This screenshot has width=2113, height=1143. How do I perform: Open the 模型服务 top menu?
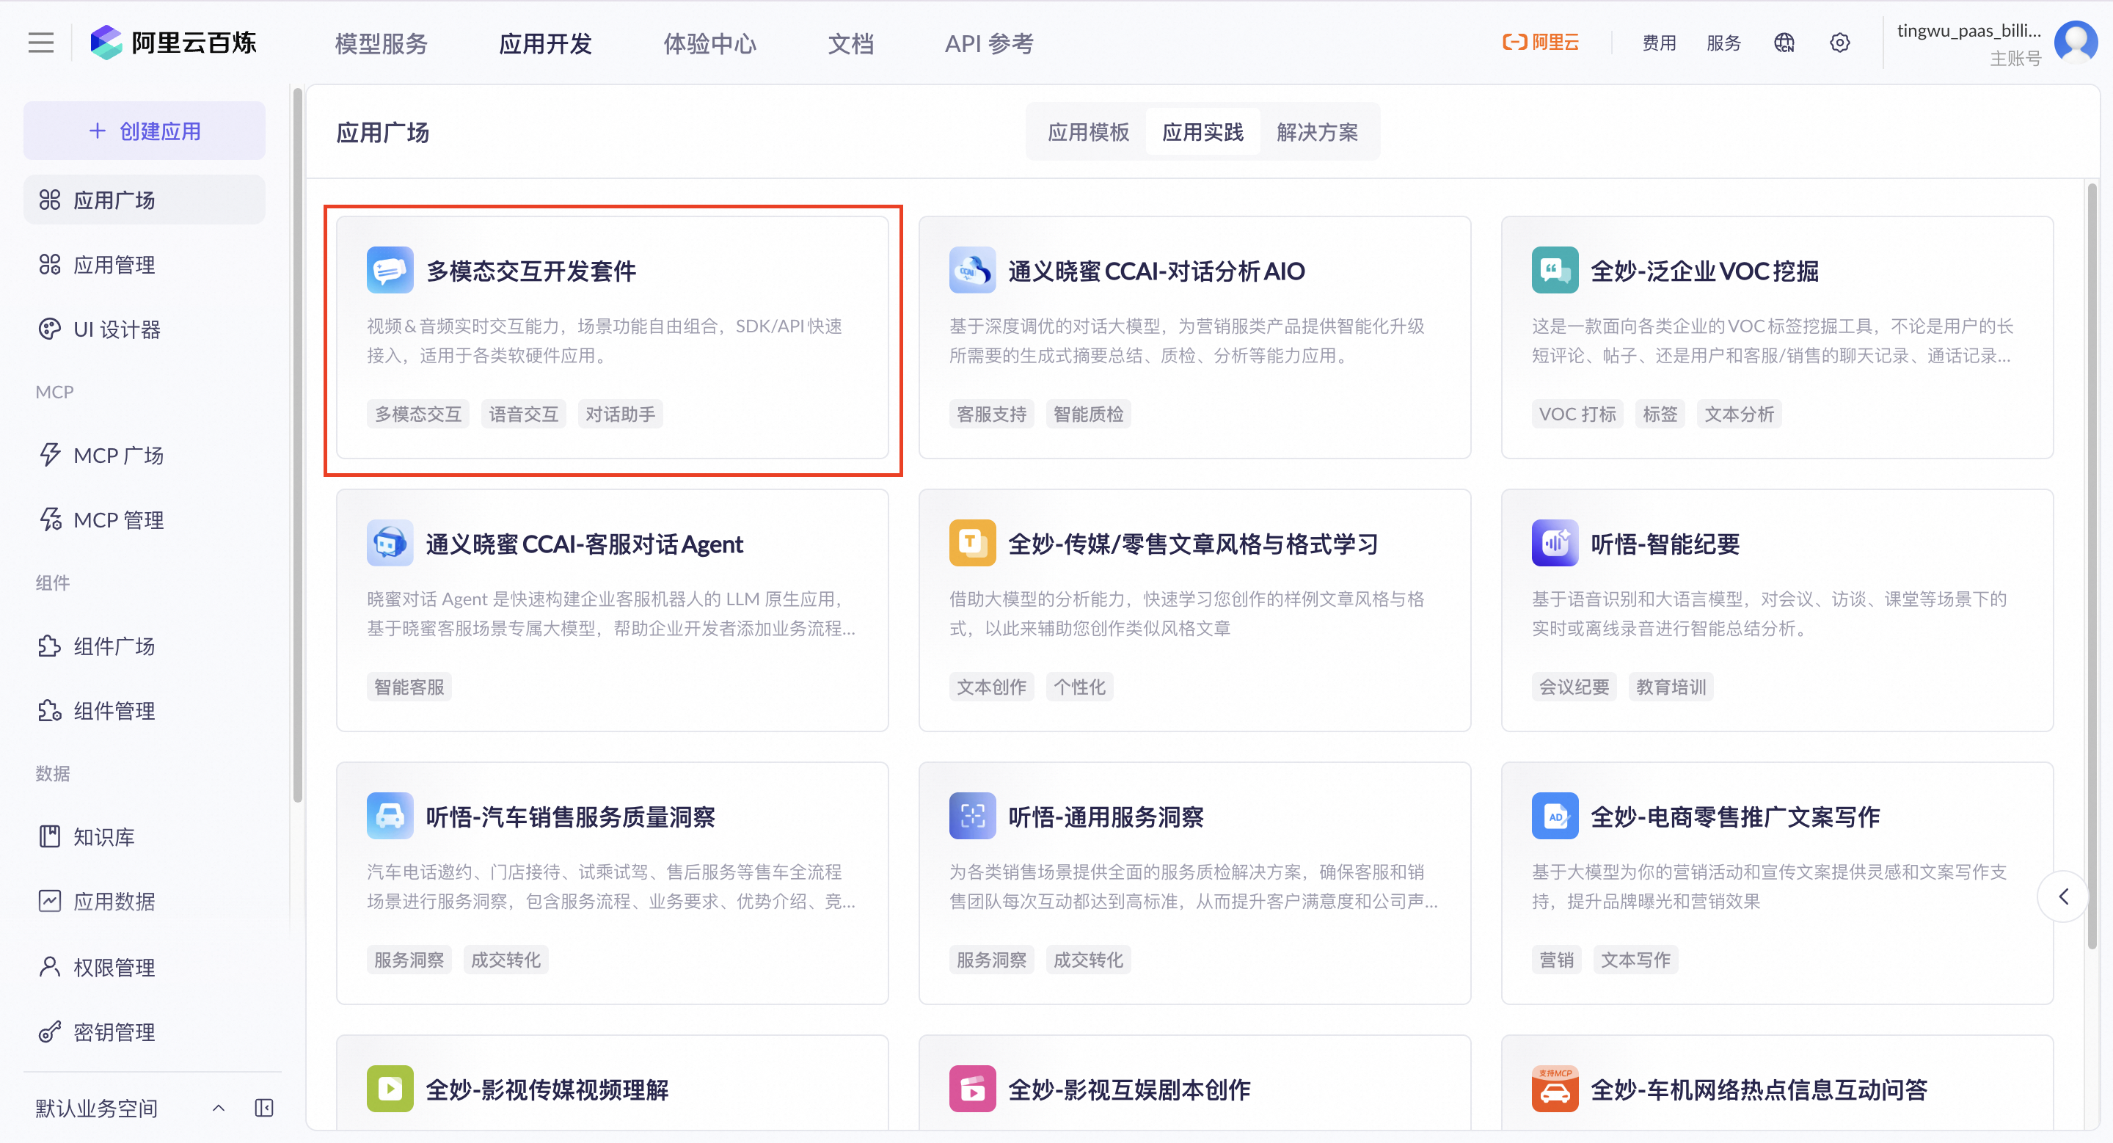click(x=382, y=43)
